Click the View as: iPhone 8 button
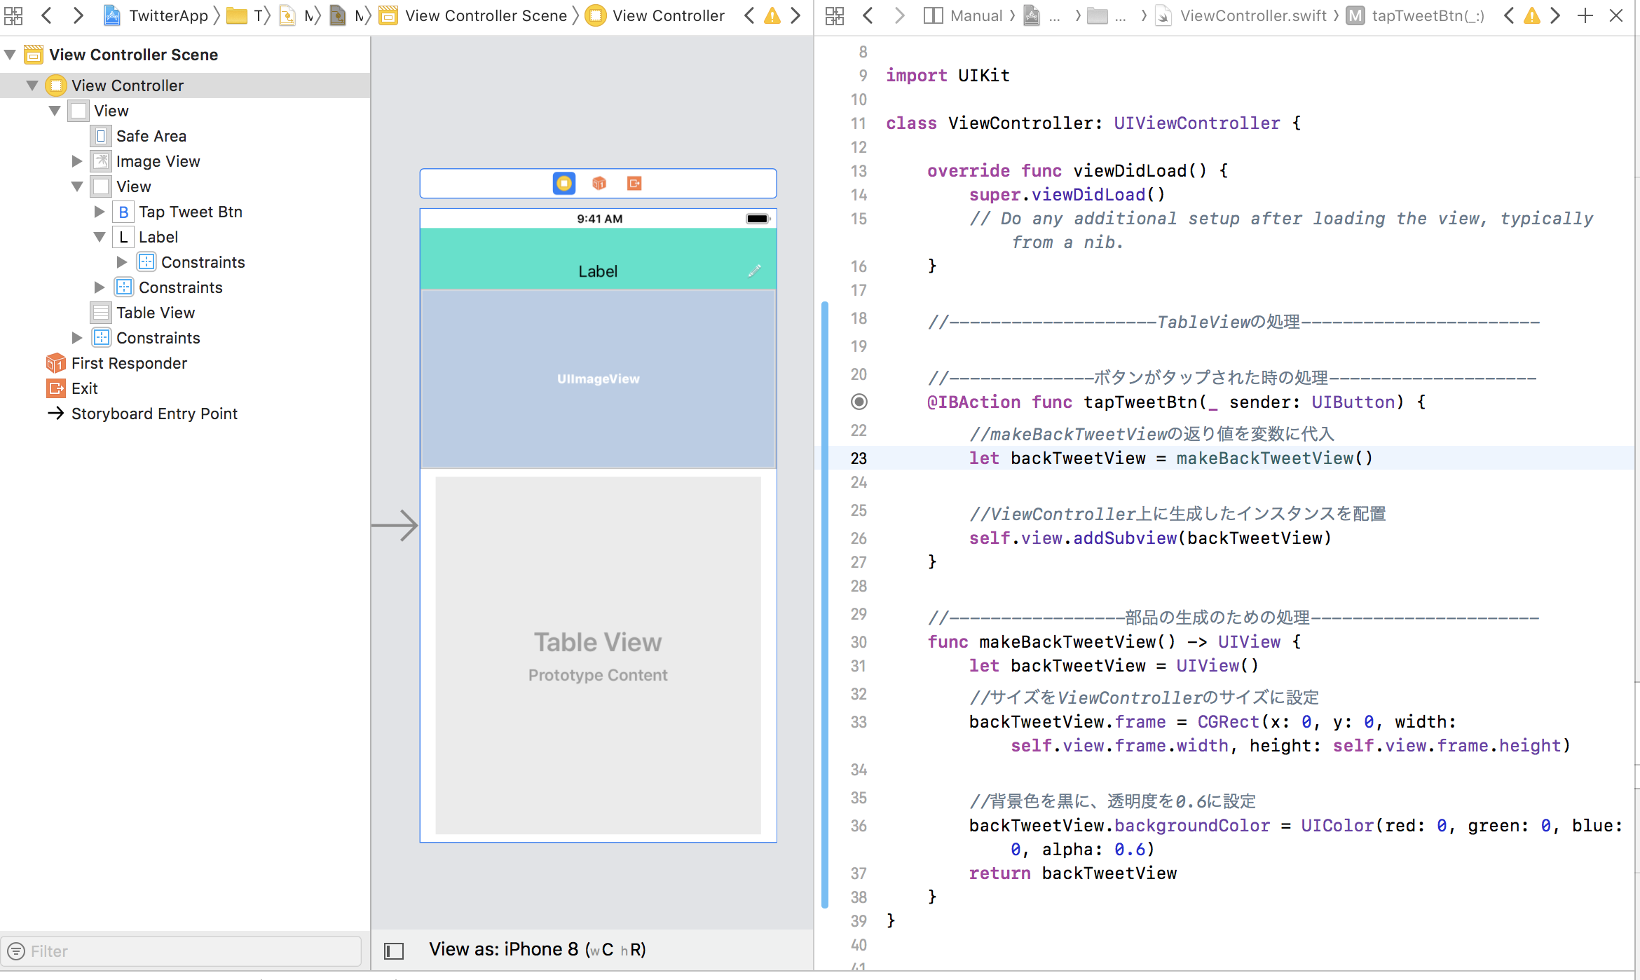The width and height of the screenshot is (1640, 980). pyautogui.click(x=537, y=949)
